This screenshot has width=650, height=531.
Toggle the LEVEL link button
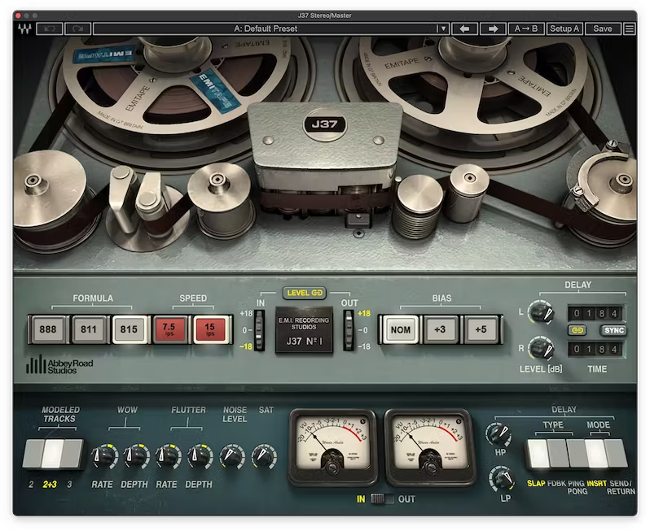[305, 293]
